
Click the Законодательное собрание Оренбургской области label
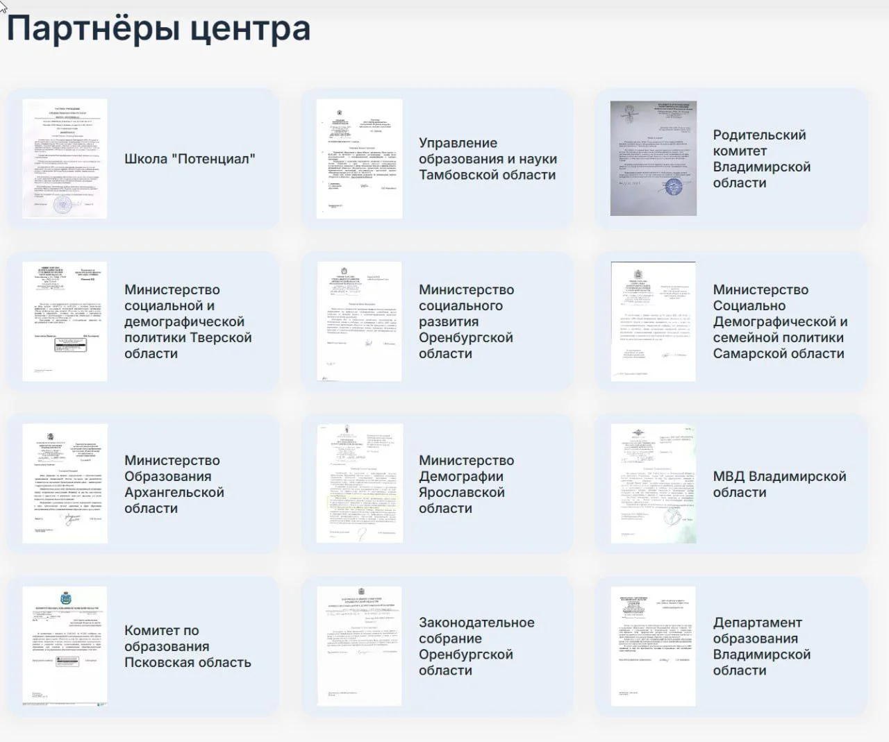(x=476, y=646)
